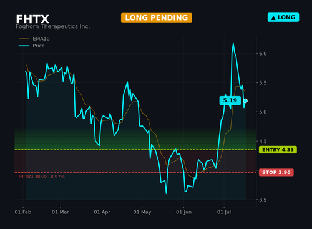Click the ENTRY 4.35 label
Image resolution: width=312 pixels, height=229 pixels.
[278, 150]
